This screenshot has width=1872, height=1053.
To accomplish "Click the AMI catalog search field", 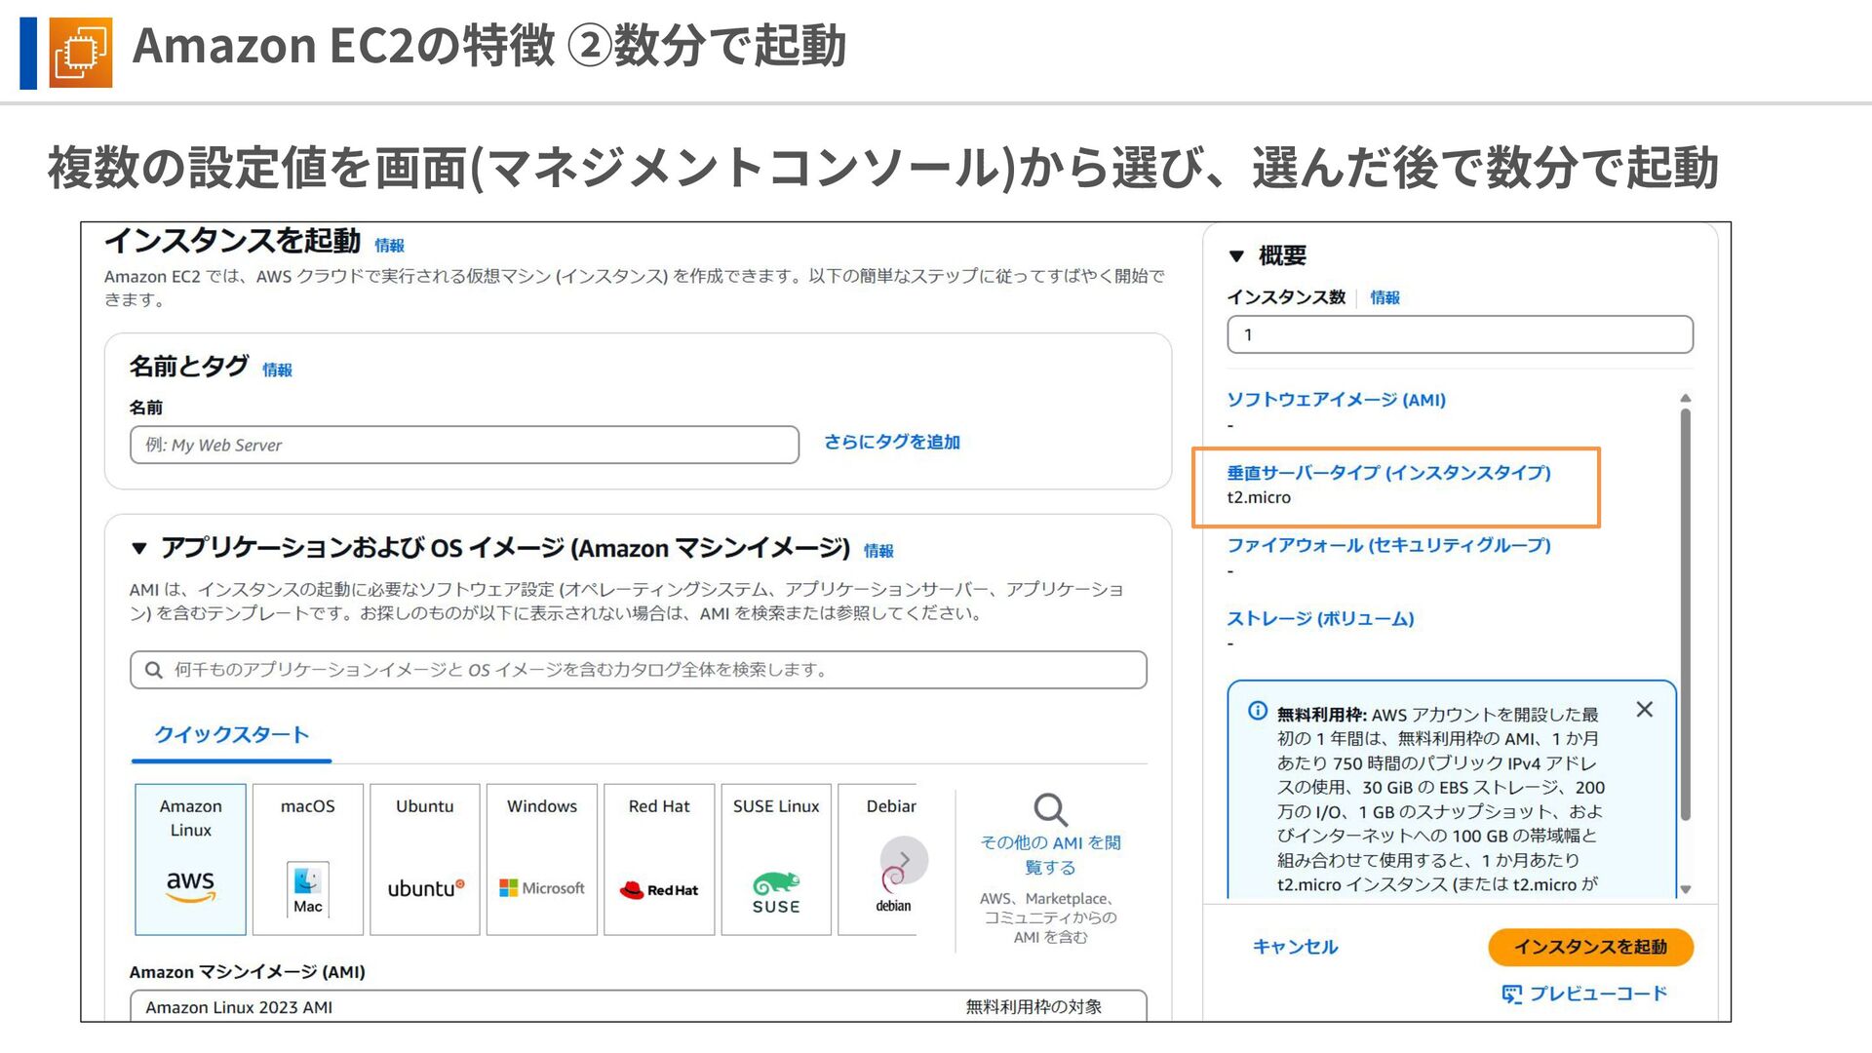I will pos(639,670).
